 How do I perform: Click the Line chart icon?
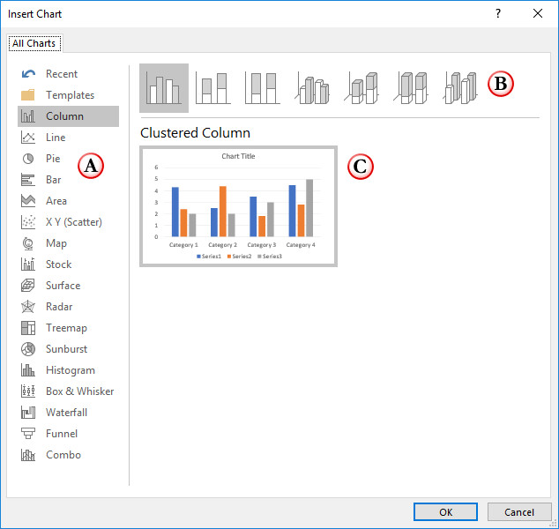[28, 138]
